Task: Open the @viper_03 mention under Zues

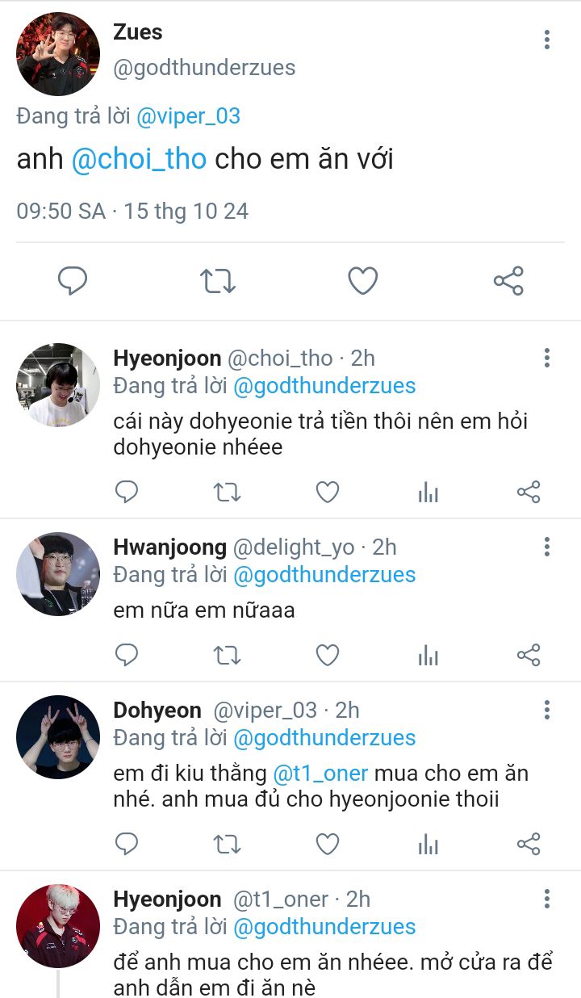Action: click(188, 116)
